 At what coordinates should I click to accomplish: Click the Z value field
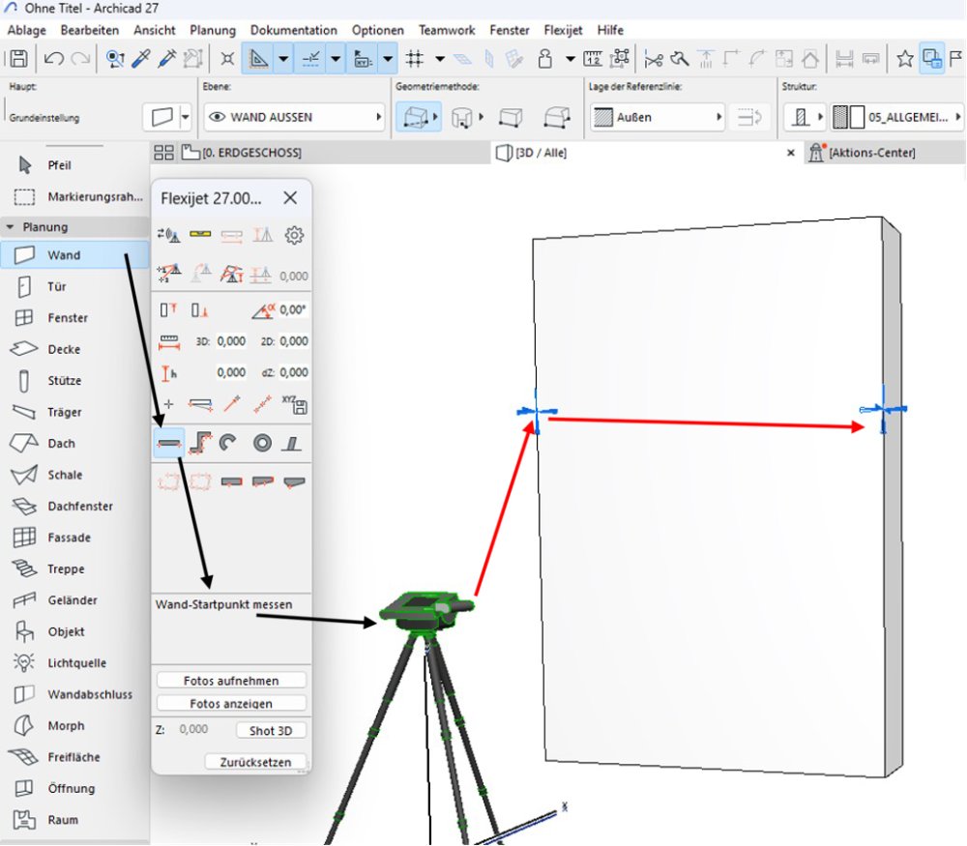click(x=193, y=729)
